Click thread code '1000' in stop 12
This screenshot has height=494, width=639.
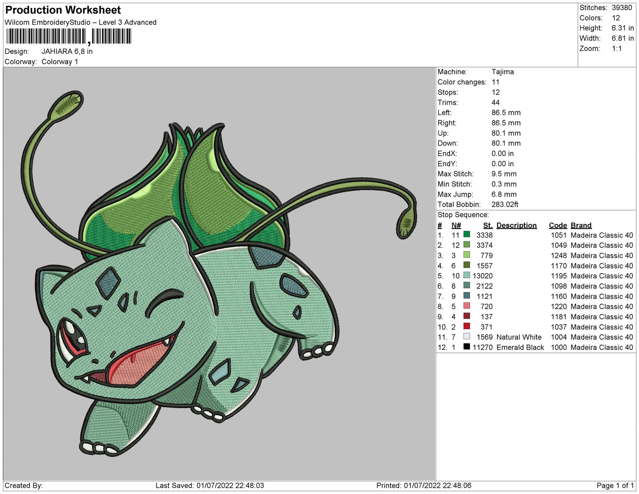coord(559,347)
